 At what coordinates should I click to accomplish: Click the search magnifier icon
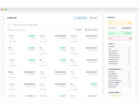point(9,25)
